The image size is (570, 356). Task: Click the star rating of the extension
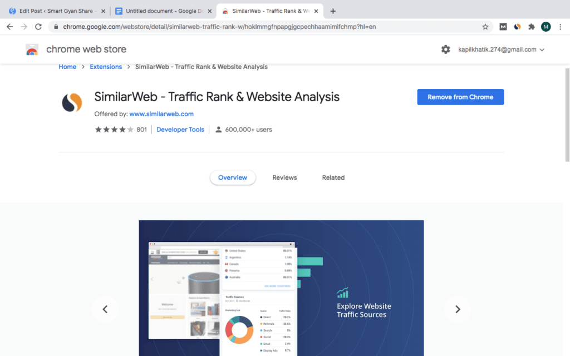coord(114,129)
